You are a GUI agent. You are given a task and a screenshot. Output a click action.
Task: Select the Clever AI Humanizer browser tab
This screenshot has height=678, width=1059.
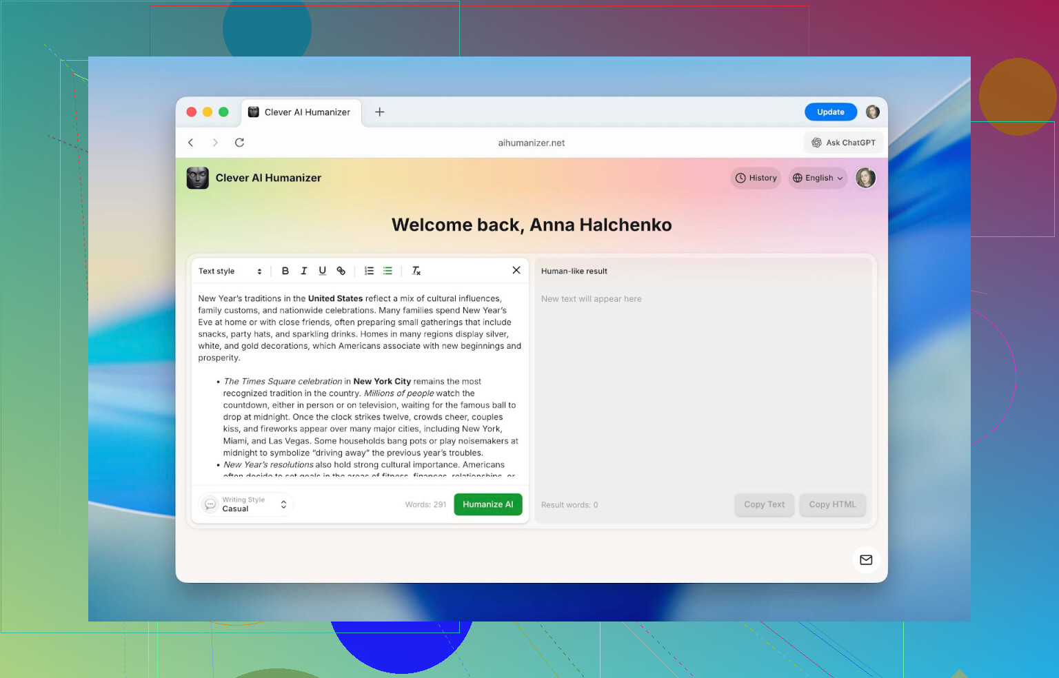click(x=300, y=112)
